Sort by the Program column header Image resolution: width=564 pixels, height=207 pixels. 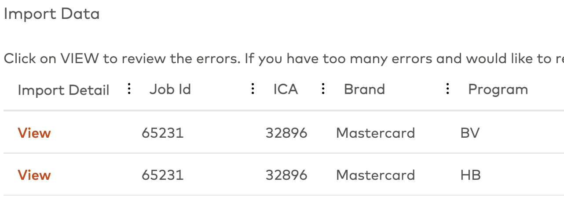click(498, 90)
